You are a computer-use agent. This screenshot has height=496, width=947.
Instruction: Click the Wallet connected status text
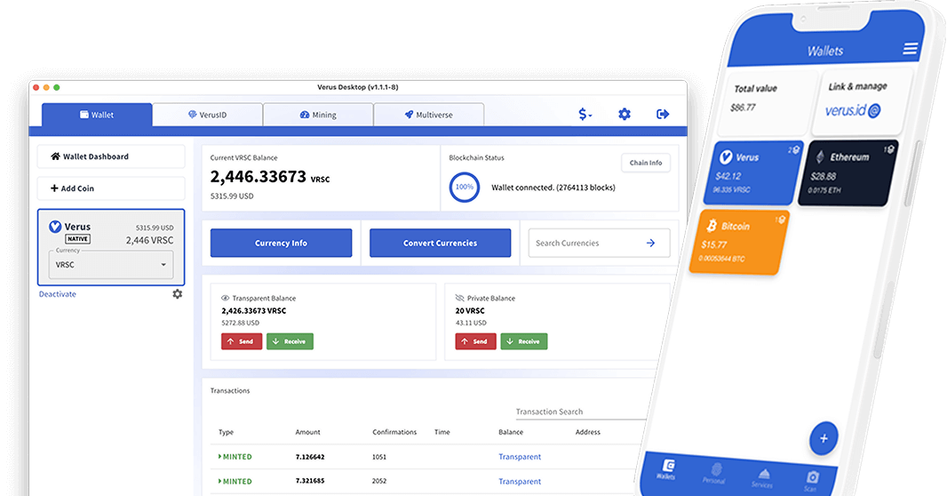553,188
